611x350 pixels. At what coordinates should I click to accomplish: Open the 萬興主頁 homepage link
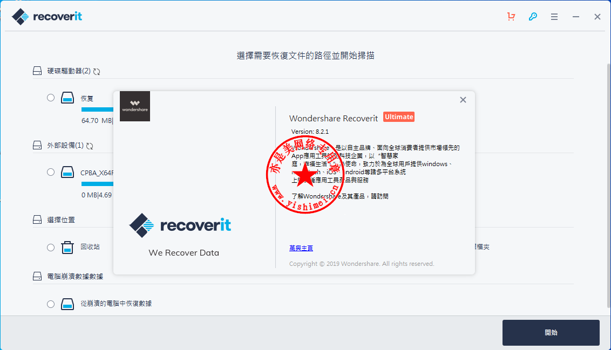(301, 248)
